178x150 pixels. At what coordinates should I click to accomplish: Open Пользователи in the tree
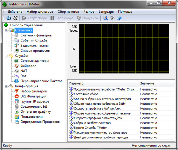tap(31, 117)
